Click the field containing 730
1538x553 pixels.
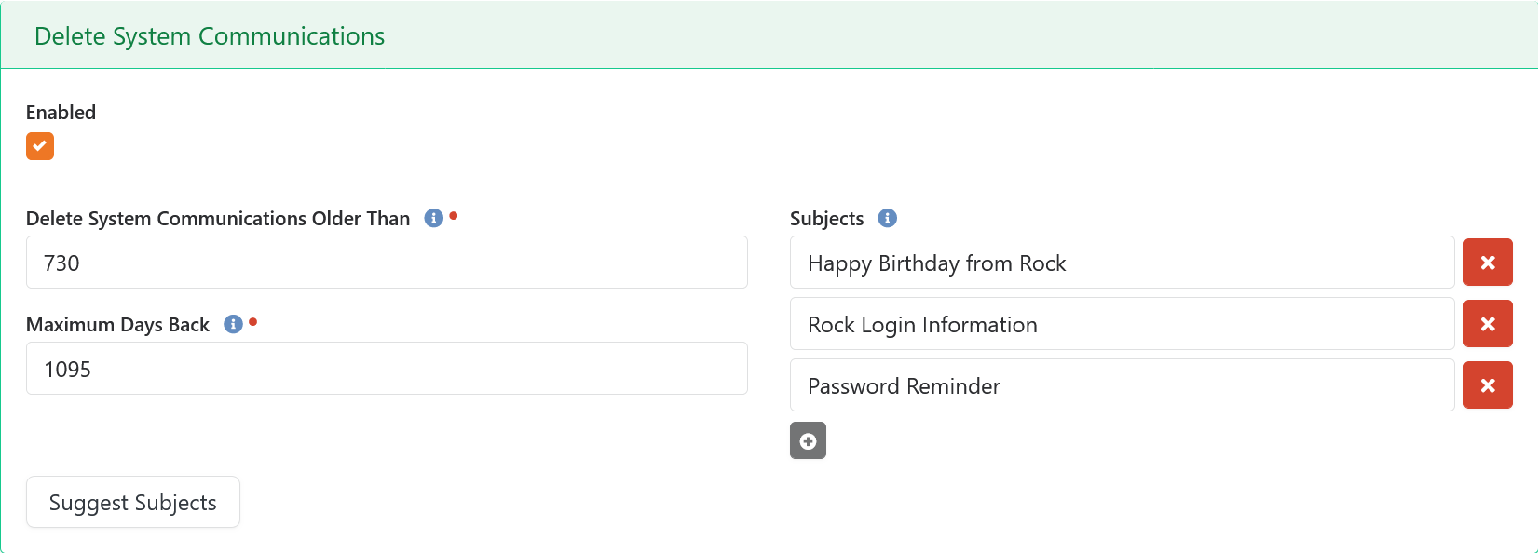[387, 263]
